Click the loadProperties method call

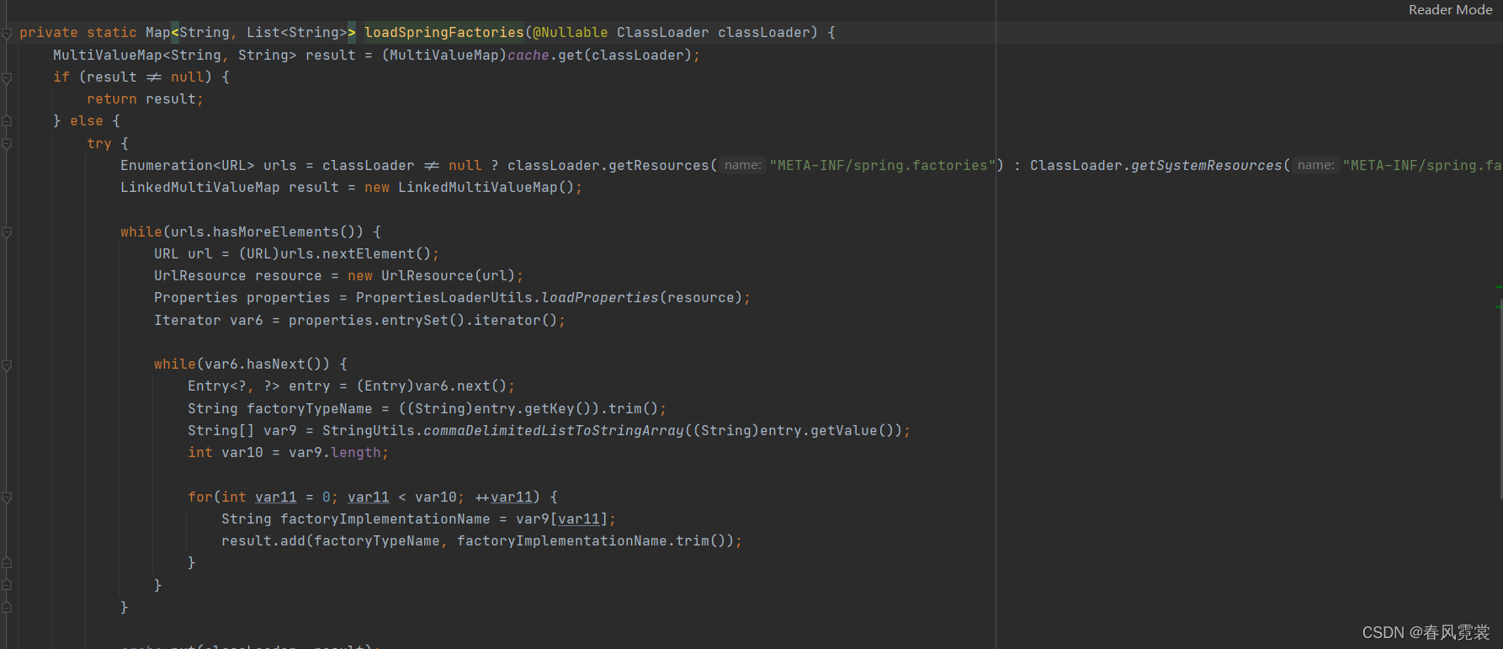(600, 298)
